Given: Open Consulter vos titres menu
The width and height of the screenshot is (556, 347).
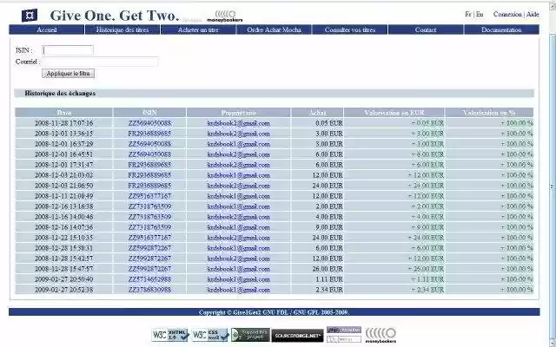Looking at the screenshot, I should click(x=350, y=29).
